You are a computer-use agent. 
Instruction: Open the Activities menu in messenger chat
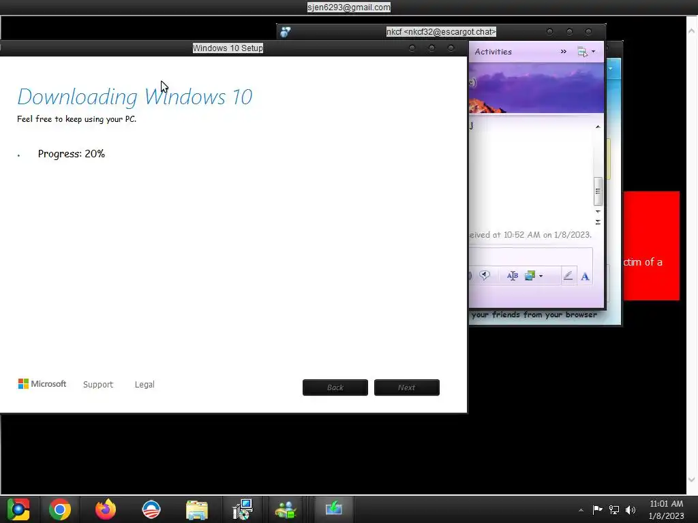coord(494,52)
